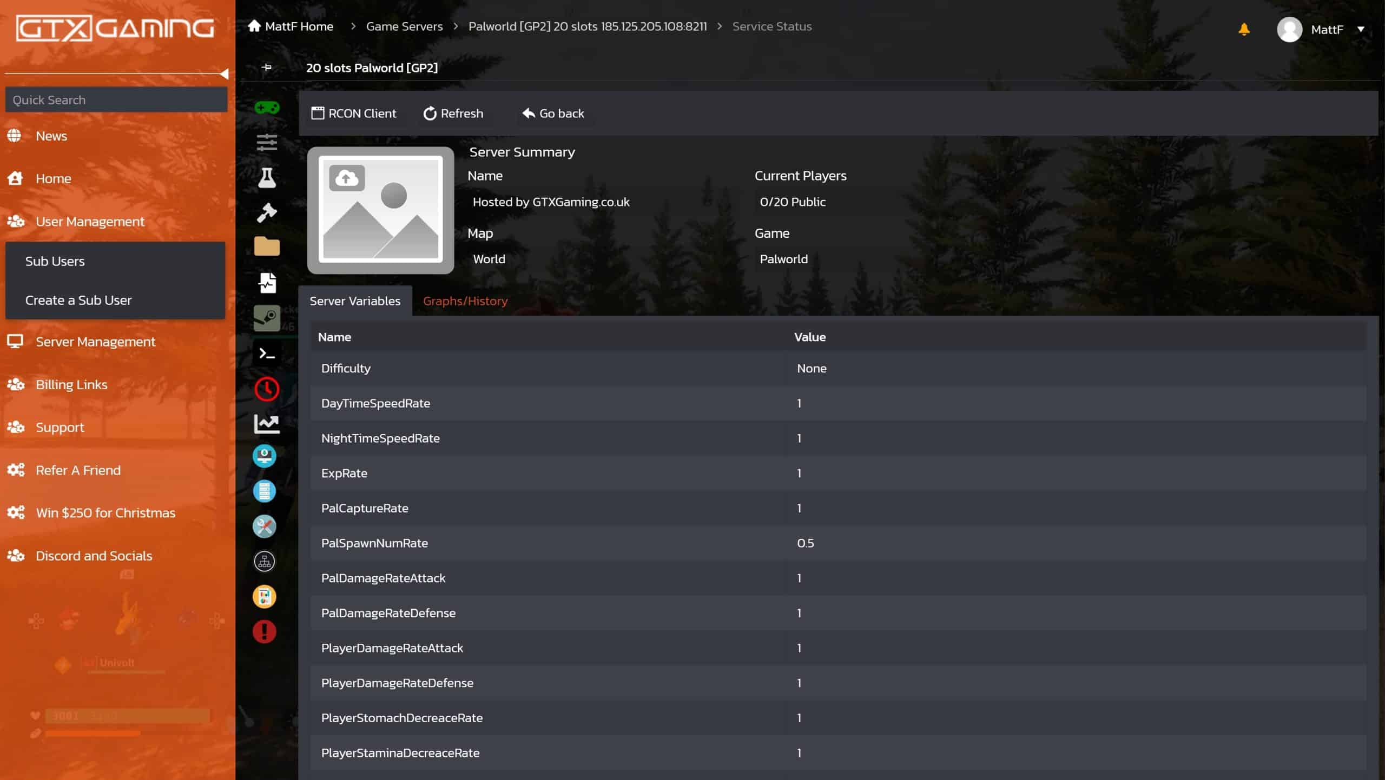Open the Steam icon in the toolbar
The image size is (1385, 780).
point(267,318)
